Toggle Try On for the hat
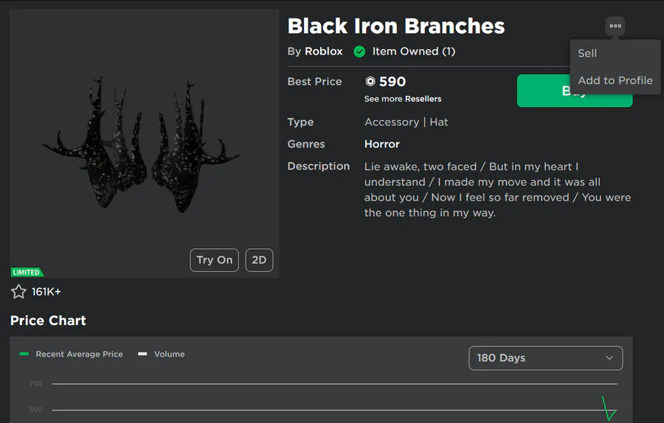 [214, 259]
